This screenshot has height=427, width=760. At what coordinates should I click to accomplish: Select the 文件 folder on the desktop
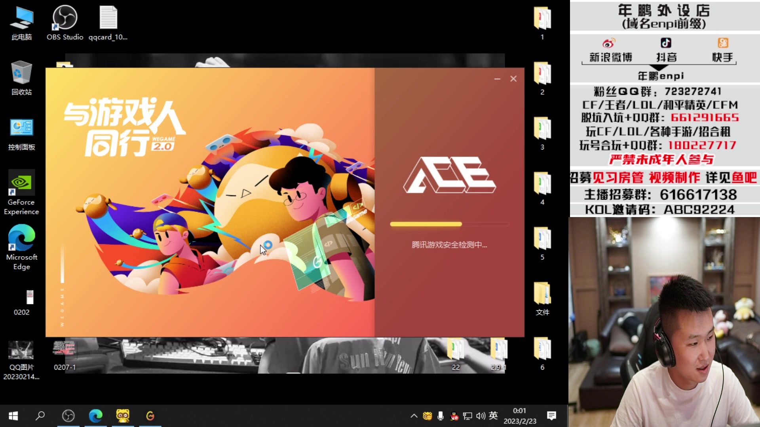point(542,299)
